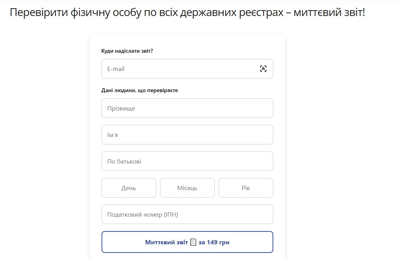Open the Місяць (month) selector
The width and height of the screenshot is (399, 258).
(x=187, y=187)
